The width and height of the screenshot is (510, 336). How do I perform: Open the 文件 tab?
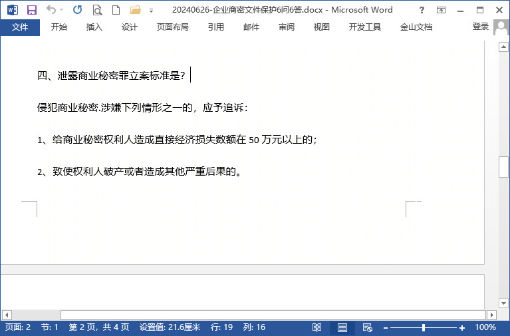(20, 27)
